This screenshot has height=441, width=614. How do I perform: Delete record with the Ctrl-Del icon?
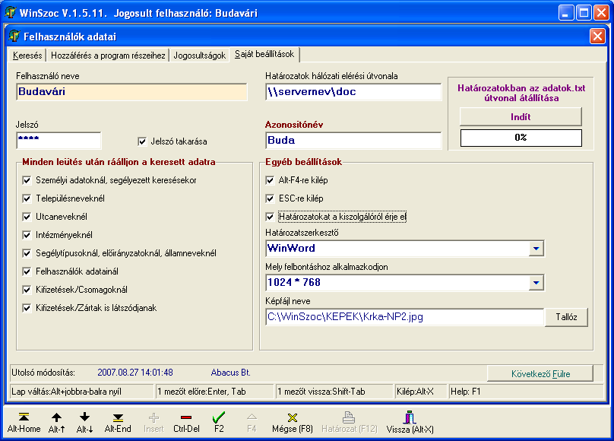[x=186, y=418]
